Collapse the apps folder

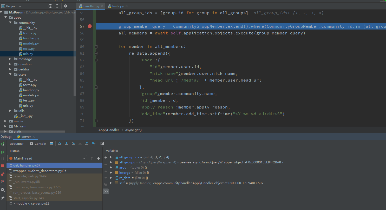pos(5,17)
